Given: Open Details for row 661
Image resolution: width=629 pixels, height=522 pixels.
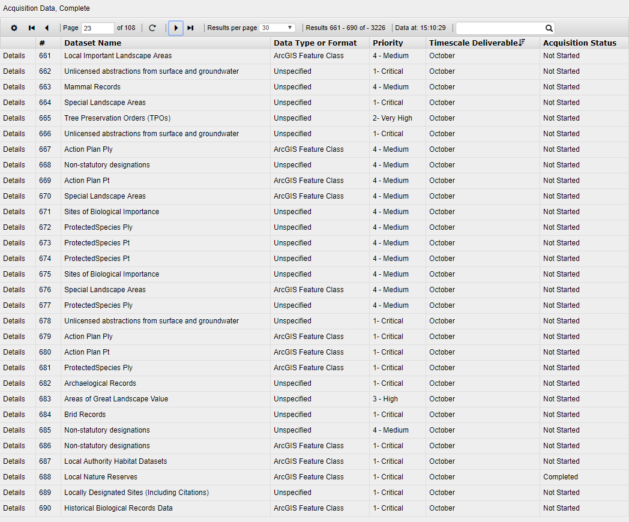Looking at the screenshot, I should [14, 56].
